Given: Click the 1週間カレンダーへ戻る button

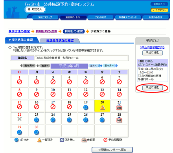Looking at the screenshot, I should 112,150.
